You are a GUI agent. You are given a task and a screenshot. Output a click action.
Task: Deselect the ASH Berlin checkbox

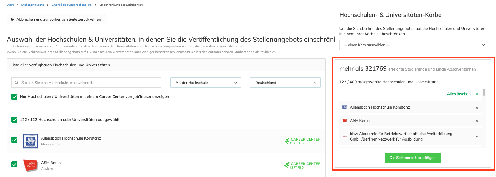coord(14,164)
